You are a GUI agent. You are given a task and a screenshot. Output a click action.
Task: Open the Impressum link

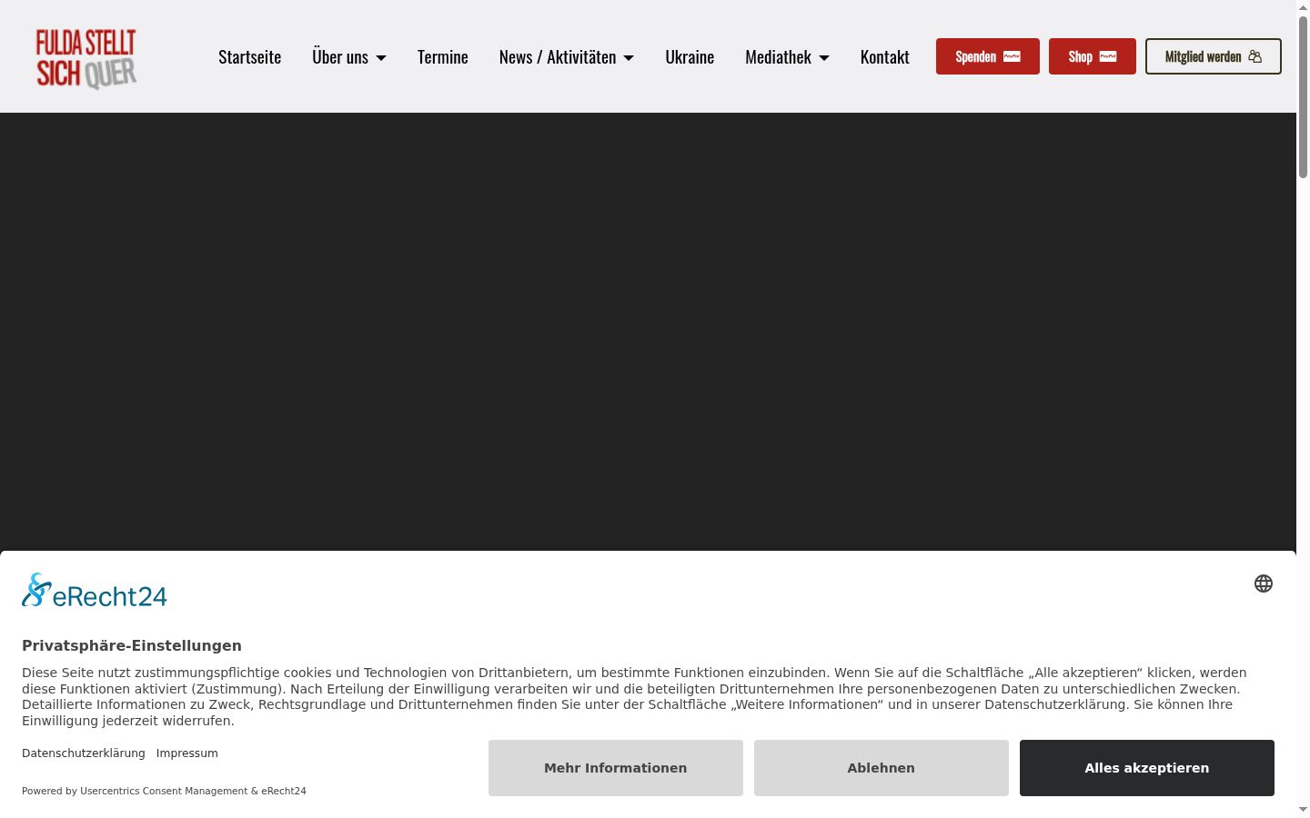click(186, 753)
